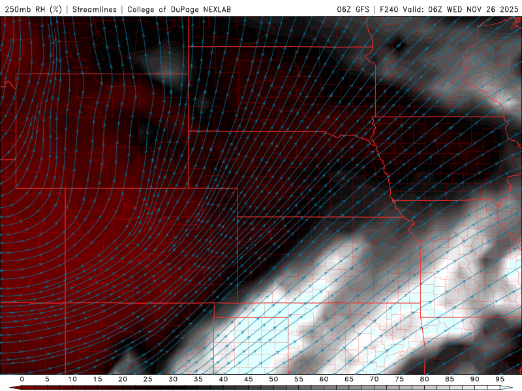The image size is (522, 391).
Task: Select the '50' label on the color scale
Action: [273, 379]
